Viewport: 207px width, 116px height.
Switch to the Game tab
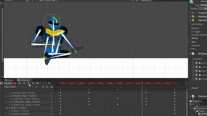[9, 80]
